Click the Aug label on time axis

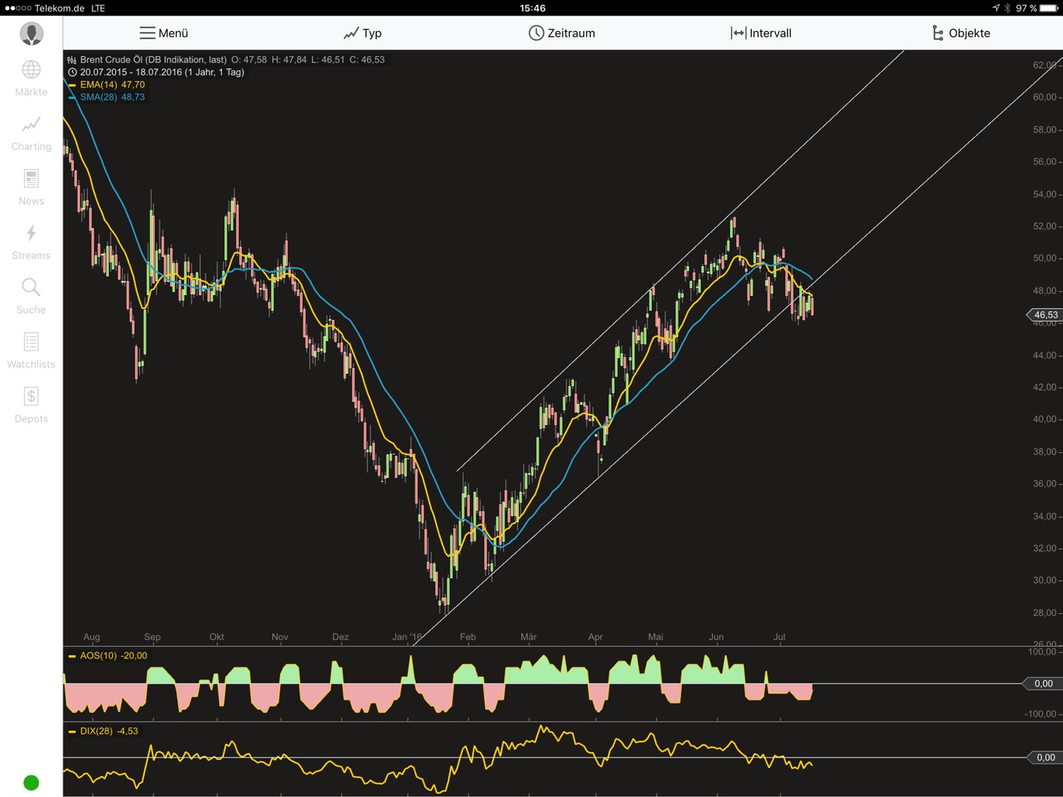pos(92,637)
